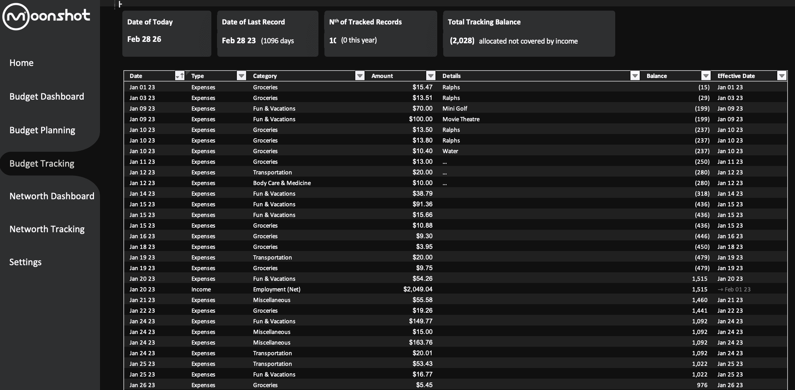The width and height of the screenshot is (795, 390).
Task: Select the Budget Tracking sidebar item
Action: 42,163
